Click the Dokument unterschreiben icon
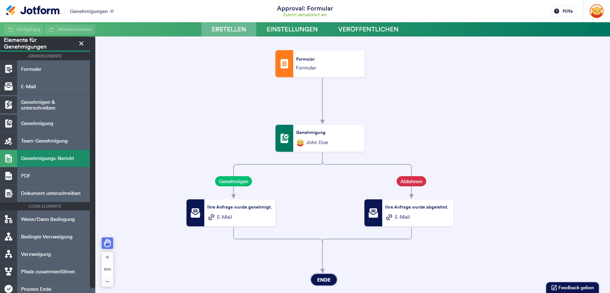The height and width of the screenshot is (293, 610). click(x=9, y=193)
